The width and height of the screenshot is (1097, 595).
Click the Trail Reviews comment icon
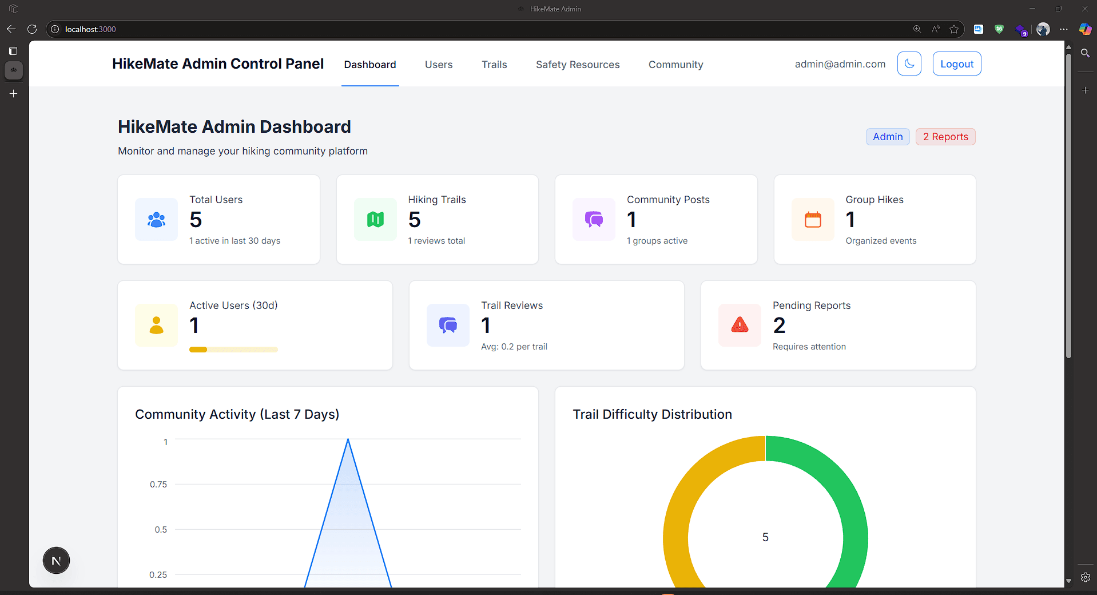(x=448, y=326)
